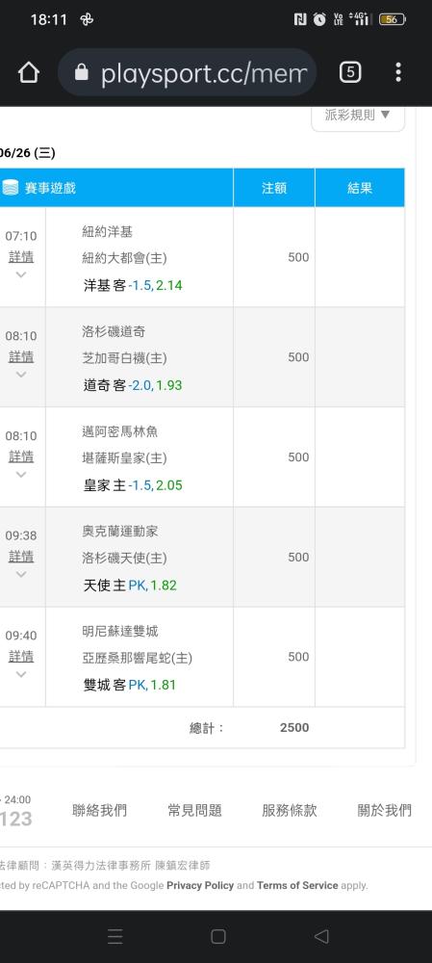
Task: Open 詳情 for the 07:10 Yankees game
Action: tap(21, 257)
